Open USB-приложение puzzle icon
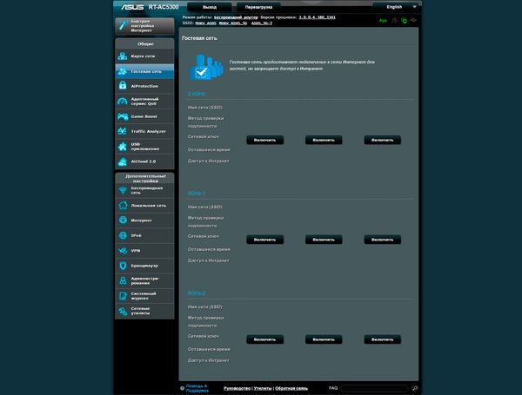The height and width of the screenshot is (395, 522). 123,147
